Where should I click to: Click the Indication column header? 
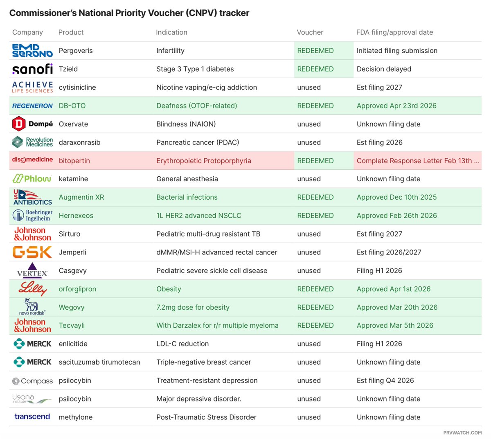click(x=171, y=32)
